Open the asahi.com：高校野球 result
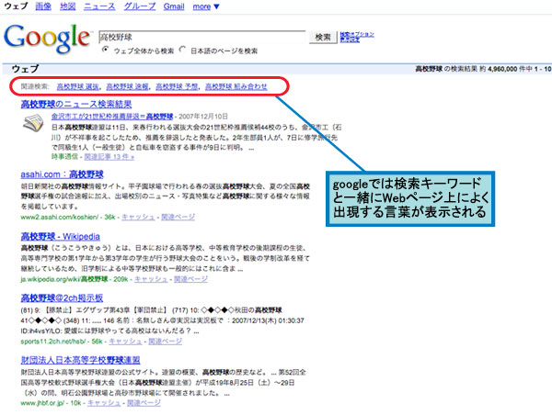The image size is (552, 415). pos(62,174)
